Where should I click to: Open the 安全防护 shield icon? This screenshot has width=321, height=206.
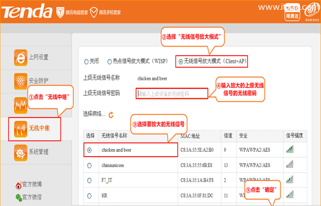point(20,81)
